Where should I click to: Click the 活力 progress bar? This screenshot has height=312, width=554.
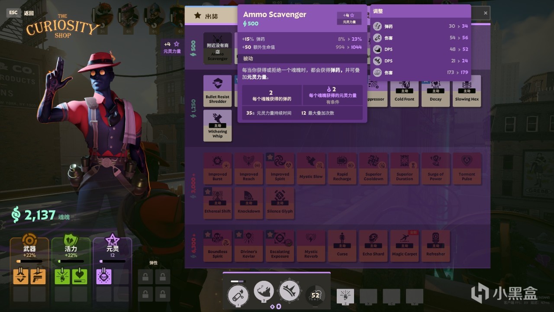71,261
